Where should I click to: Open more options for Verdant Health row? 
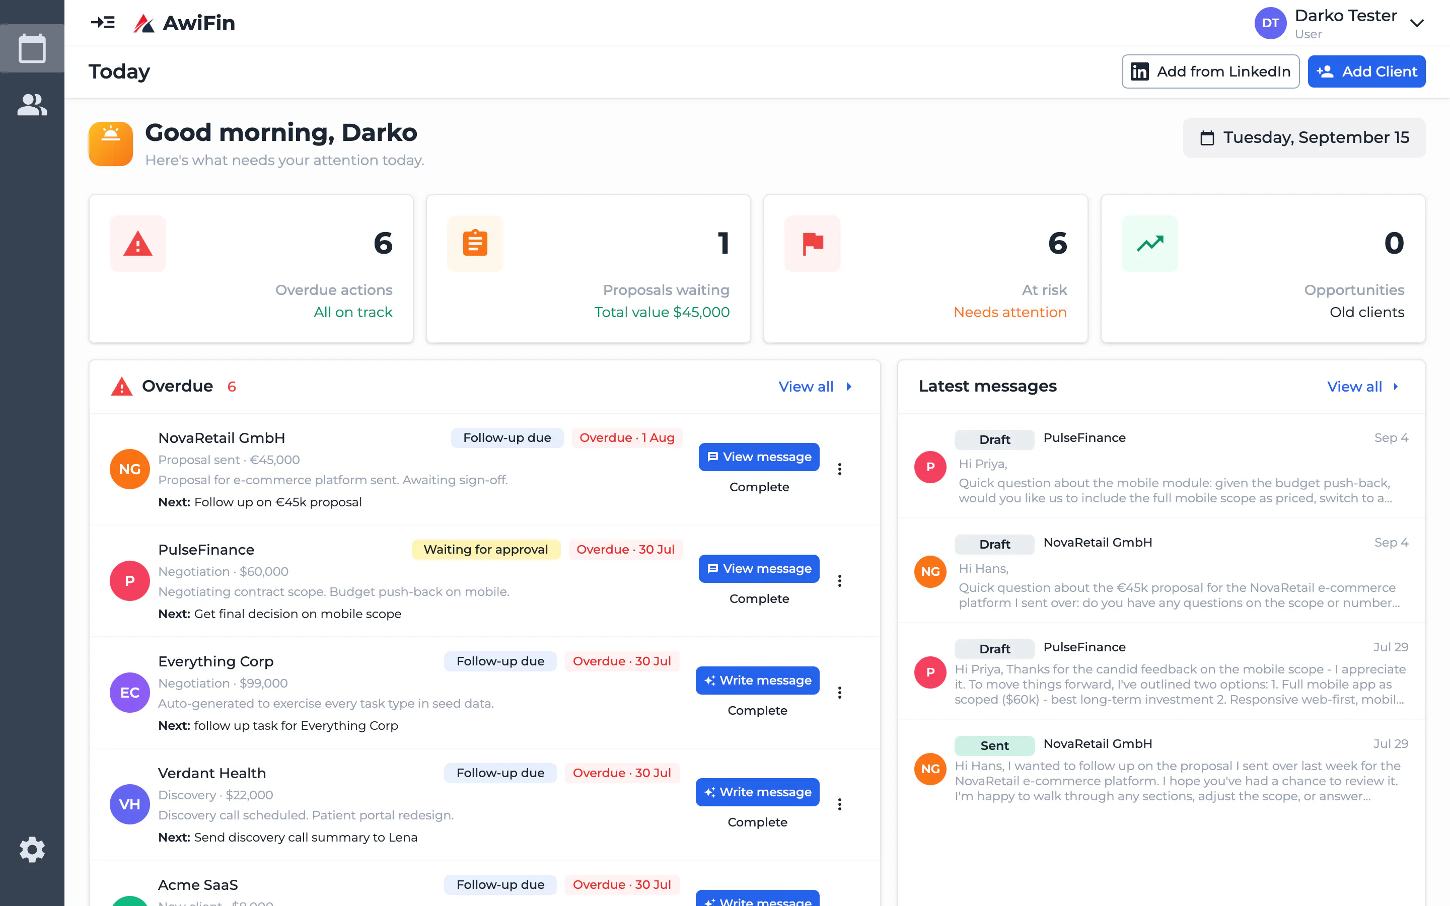[839, 804]
